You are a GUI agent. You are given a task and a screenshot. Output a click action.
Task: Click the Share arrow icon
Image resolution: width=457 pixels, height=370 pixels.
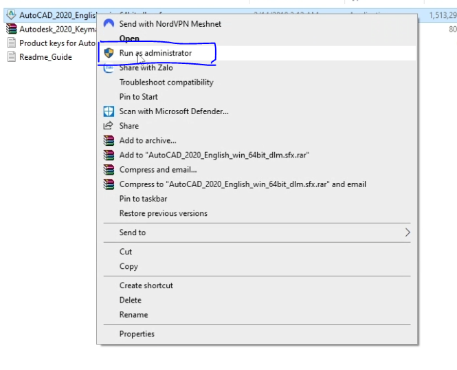coord(108,126)
